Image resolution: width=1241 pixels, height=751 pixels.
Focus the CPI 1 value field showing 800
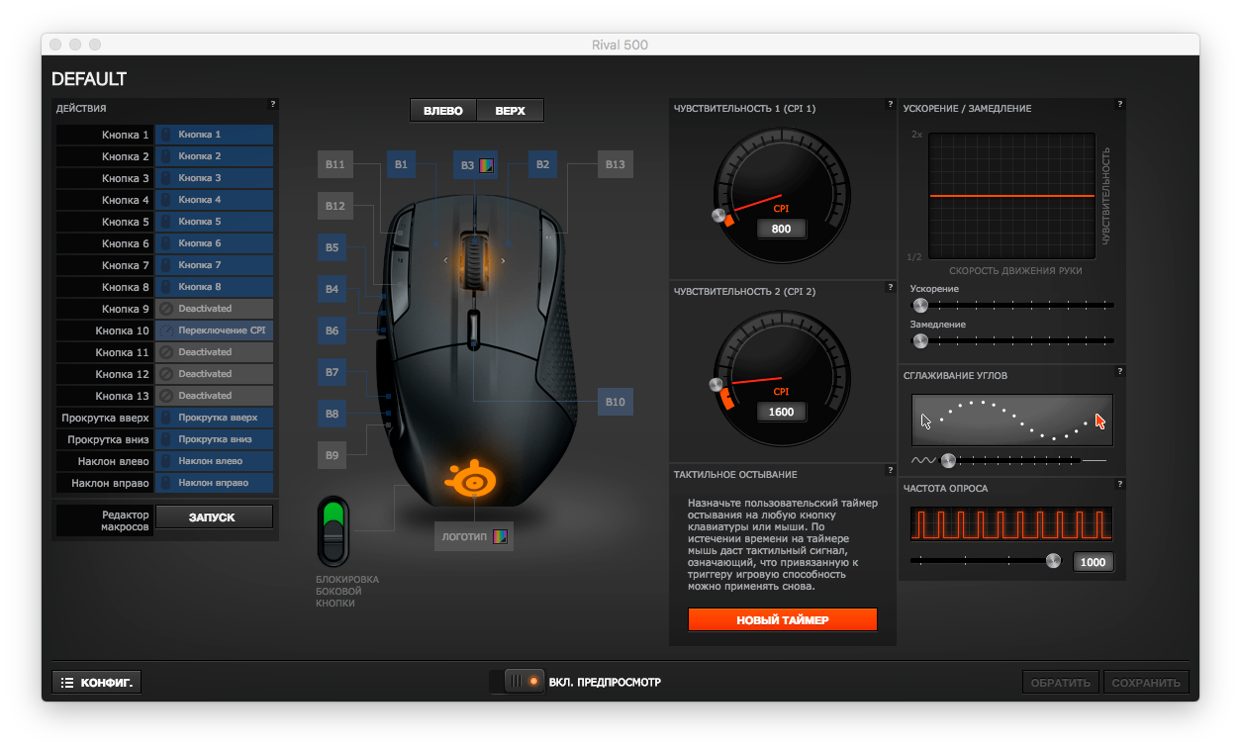coord(782,229)
